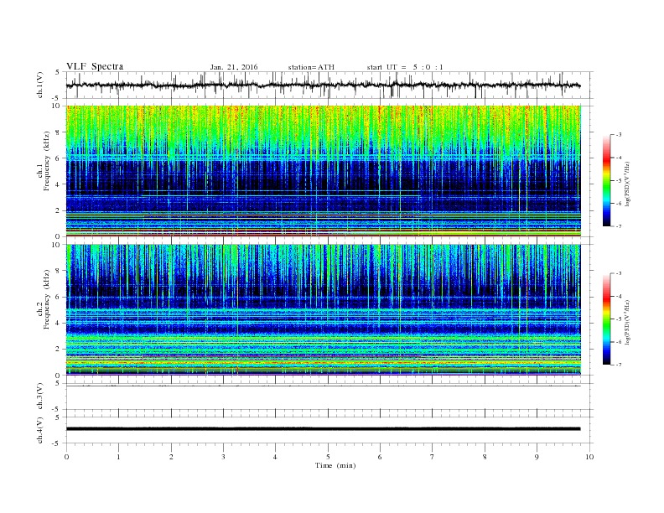Click the "ch.1(V)" waveform axis label
This screenshot has width=664, height=513.
(40, 85)
